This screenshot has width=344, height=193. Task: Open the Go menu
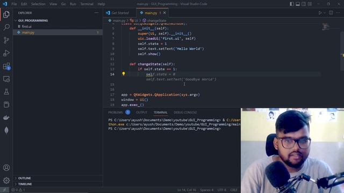[63, 4]
